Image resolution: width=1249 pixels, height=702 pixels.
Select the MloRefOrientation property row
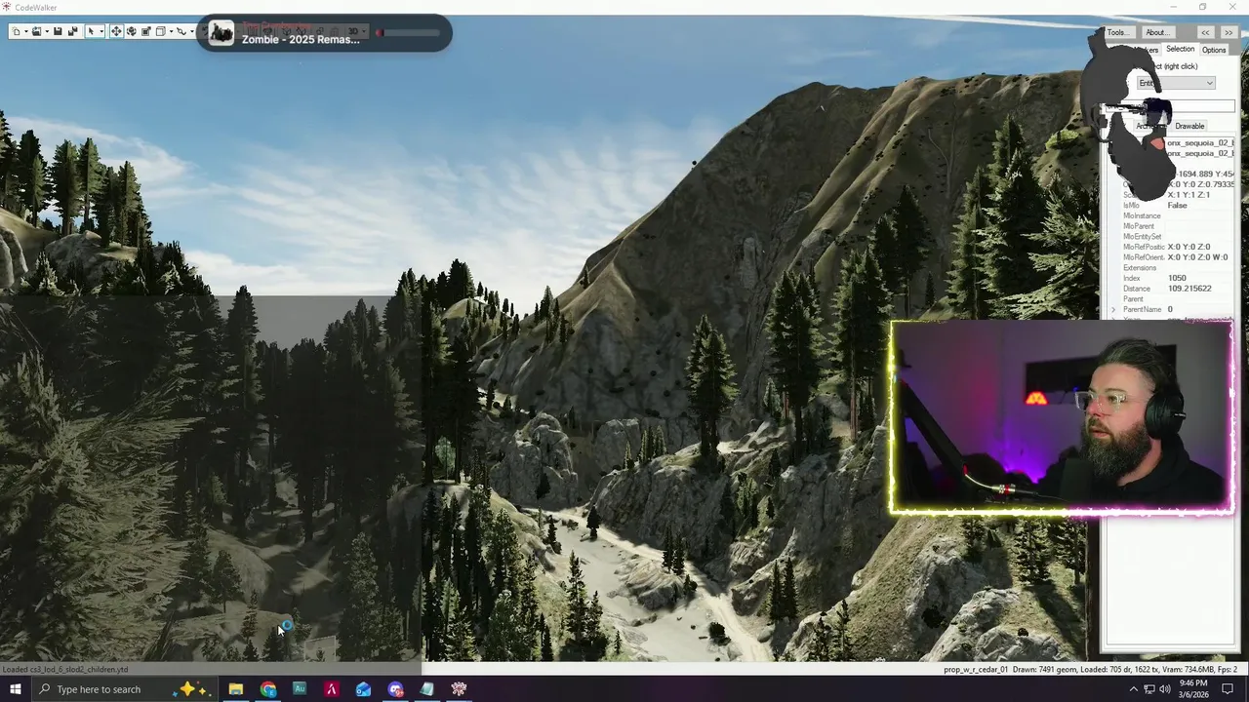[1178, 257]
